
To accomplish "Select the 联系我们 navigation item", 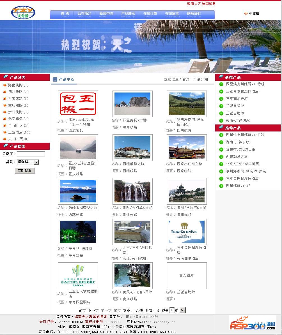I will [x=194, y=15].
